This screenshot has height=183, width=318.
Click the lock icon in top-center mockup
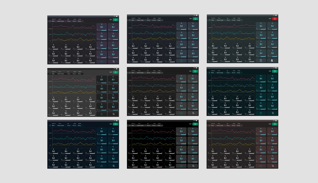(181, 61)
